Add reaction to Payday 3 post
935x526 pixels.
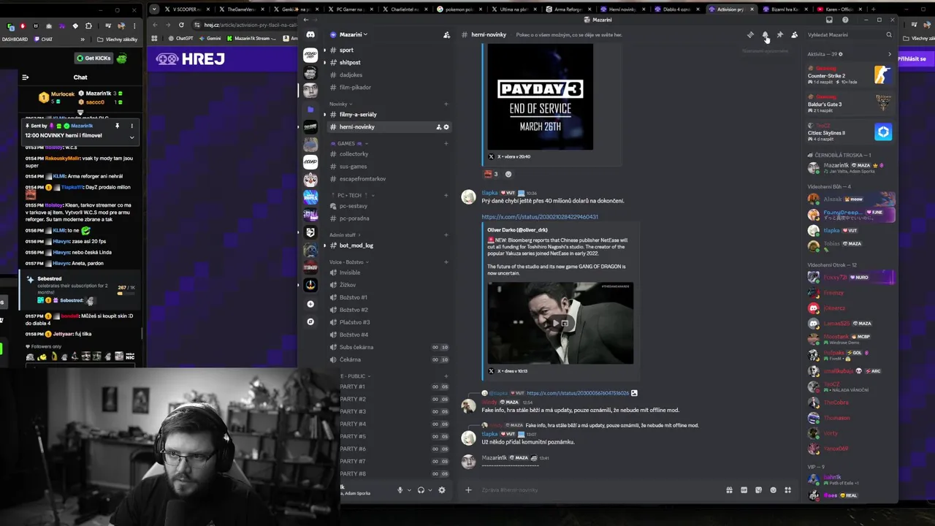point(508,174)
